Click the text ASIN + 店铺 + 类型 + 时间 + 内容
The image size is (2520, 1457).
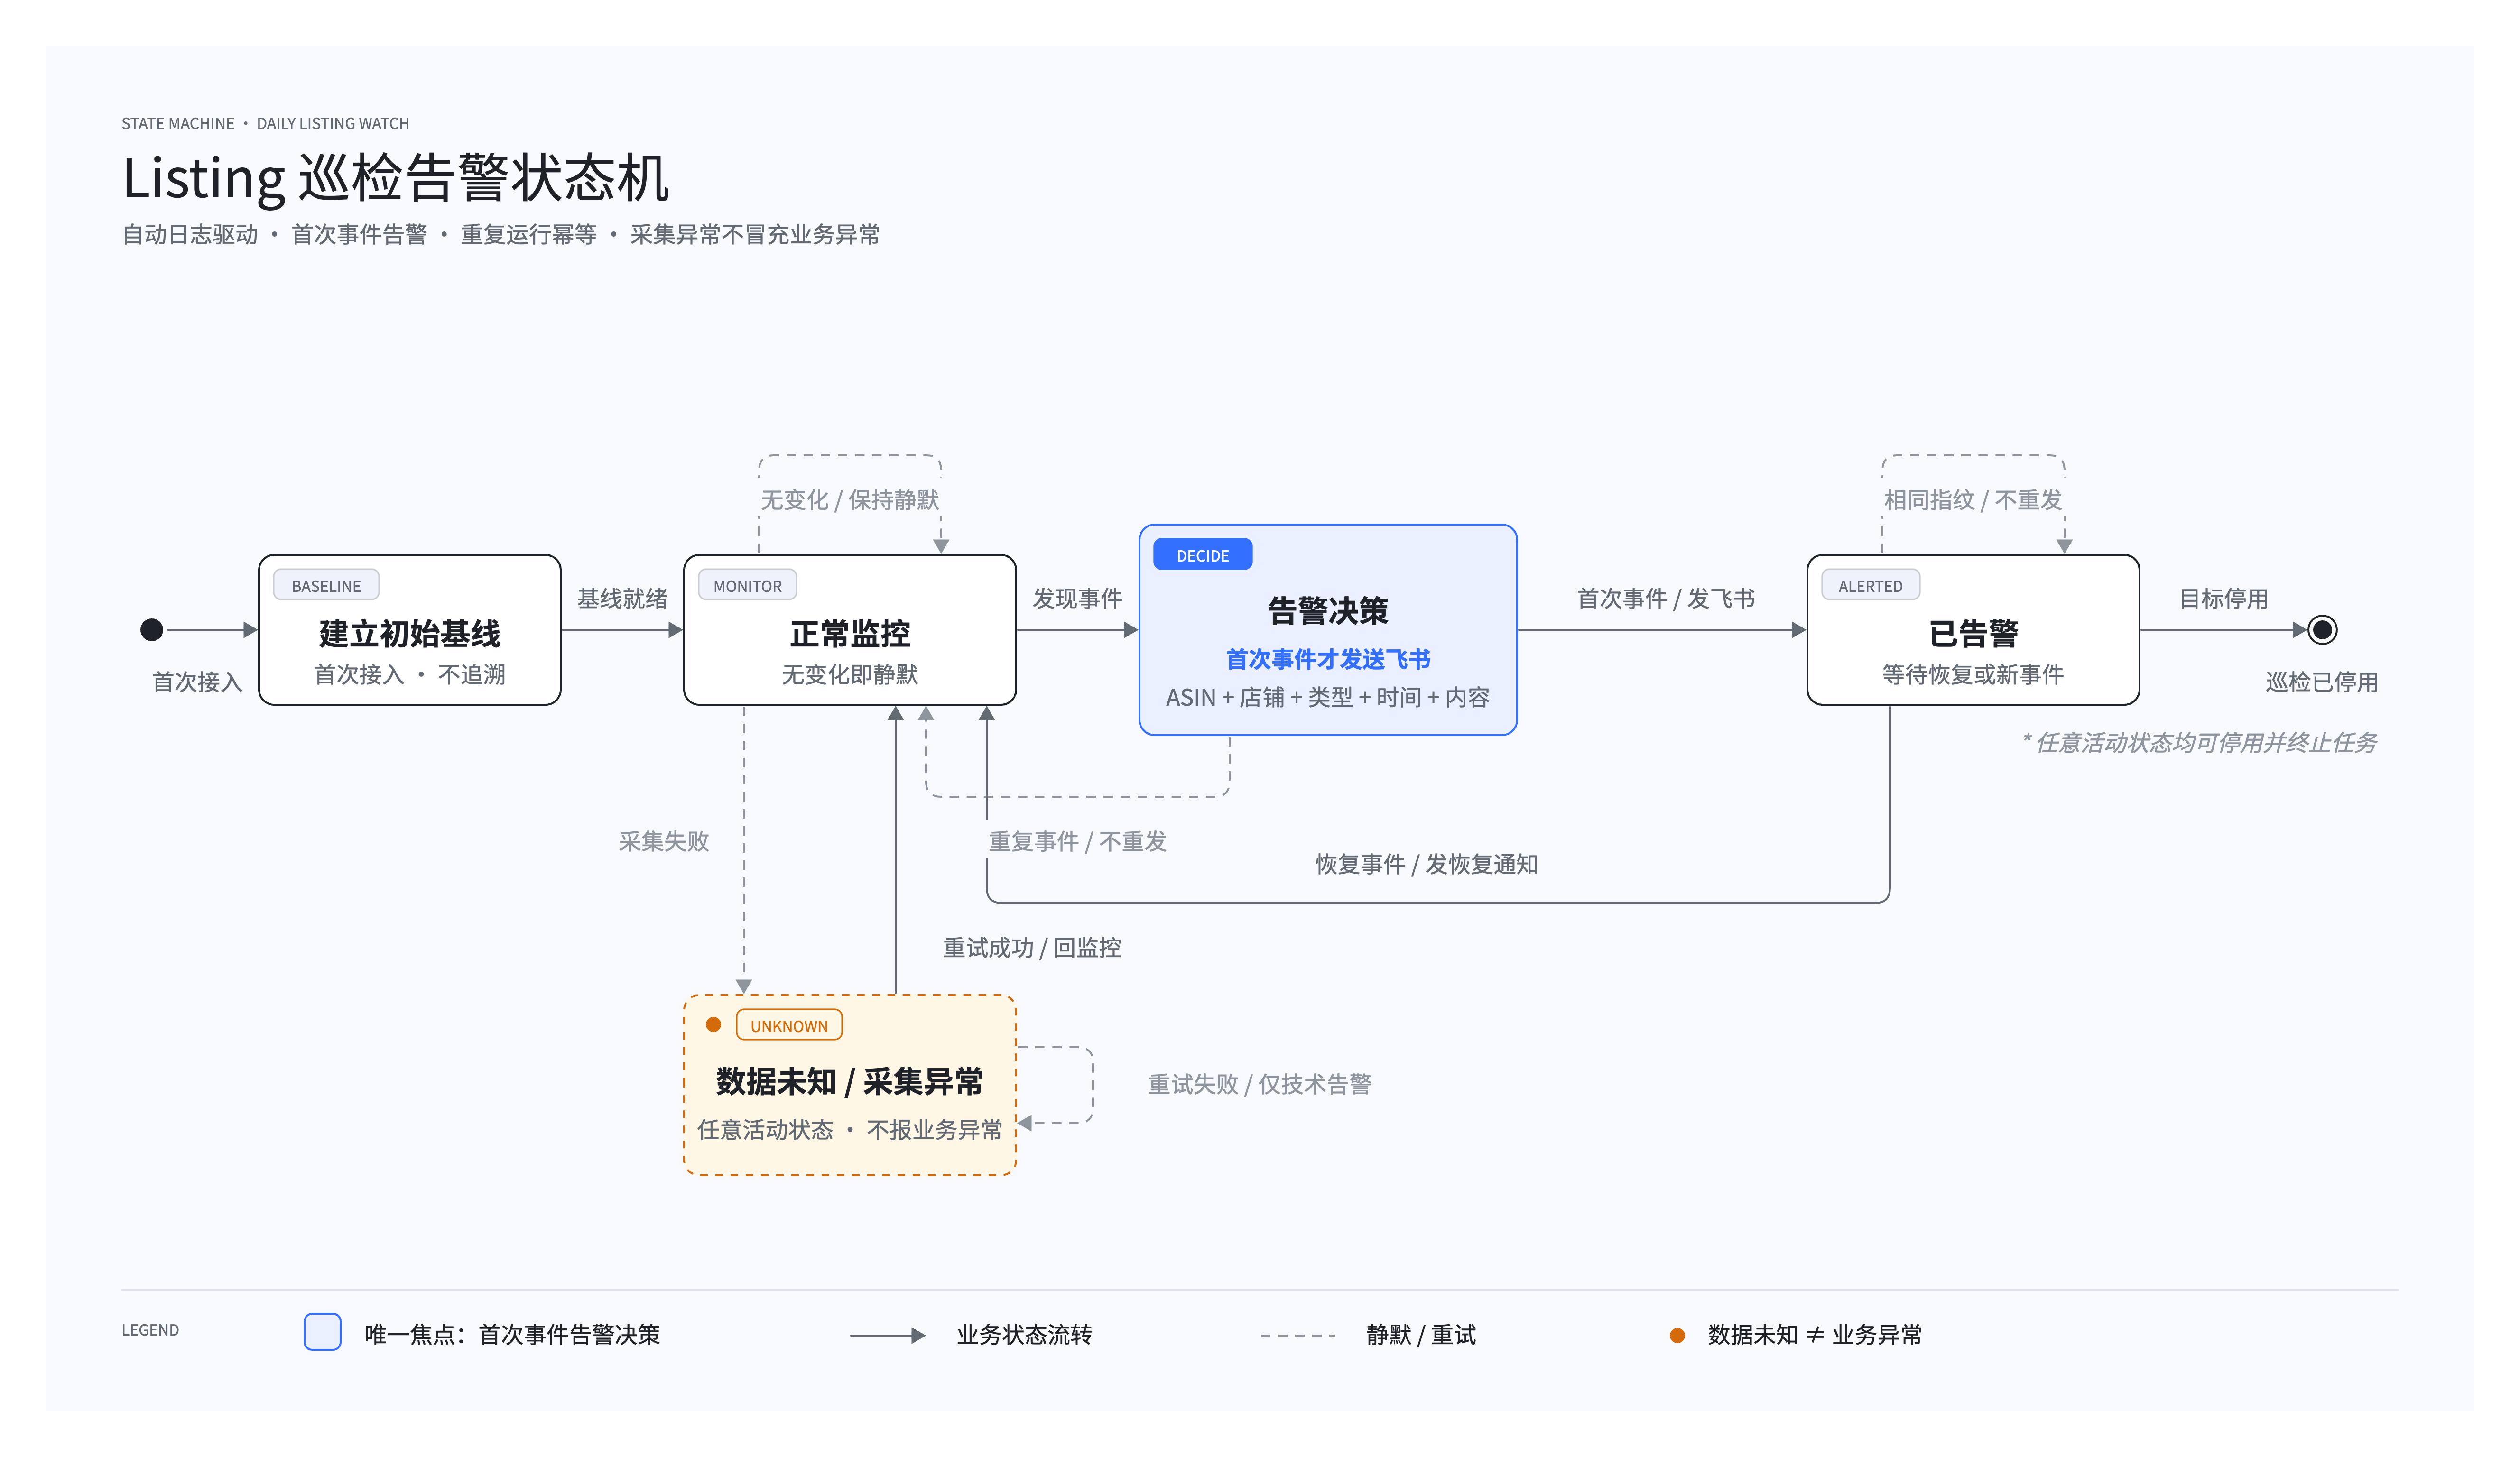point(1328,697)
